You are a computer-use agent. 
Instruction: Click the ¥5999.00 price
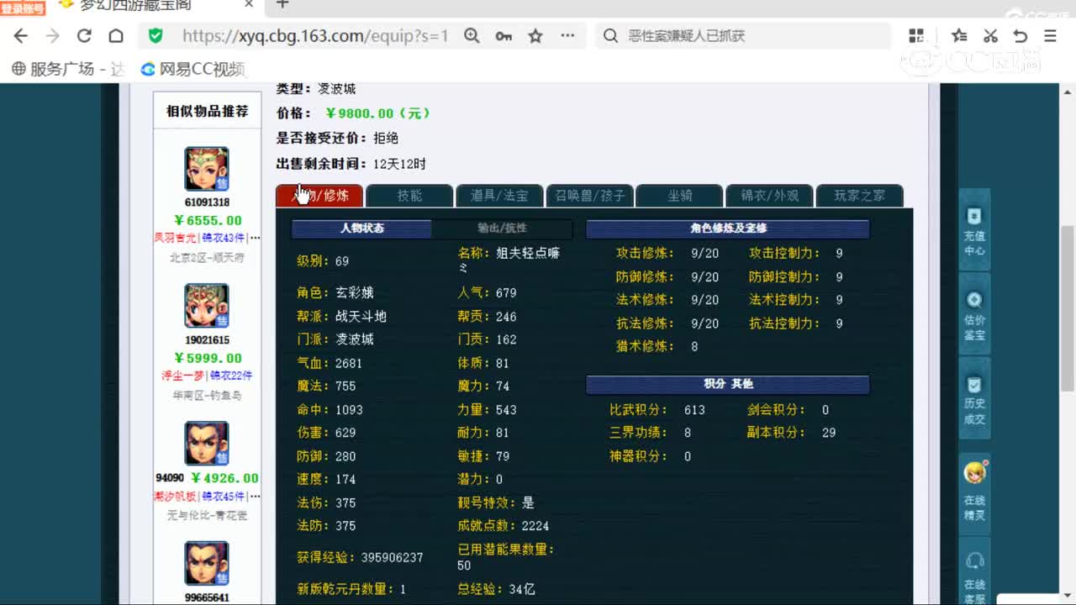(208, 358)
